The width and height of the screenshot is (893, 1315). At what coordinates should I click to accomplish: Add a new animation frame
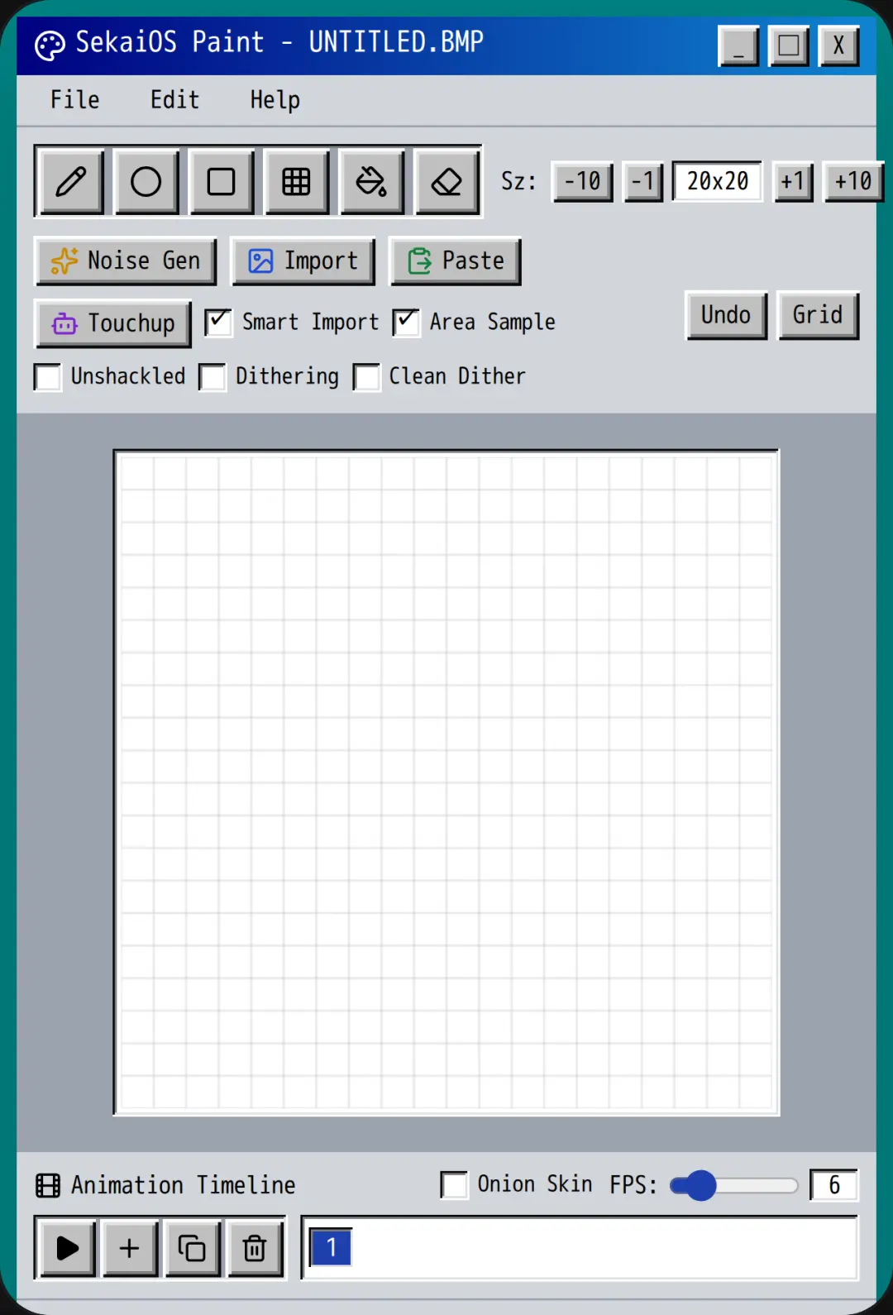pos(129,1248)
